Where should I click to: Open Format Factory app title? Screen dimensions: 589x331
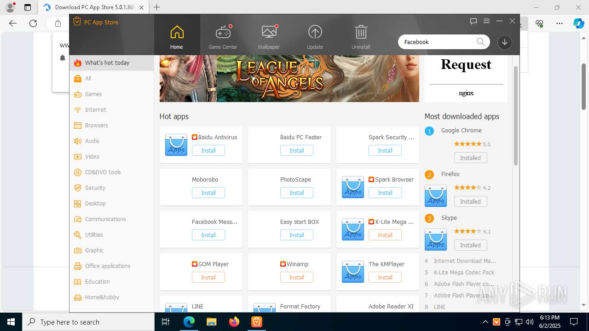[x=300, y=307]
